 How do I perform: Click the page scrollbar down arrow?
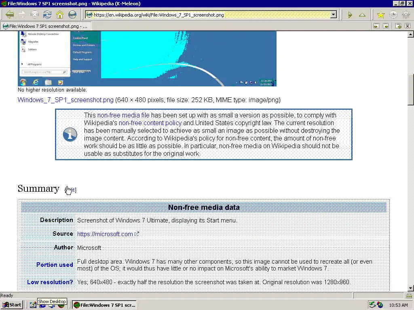tap(411, 288)
